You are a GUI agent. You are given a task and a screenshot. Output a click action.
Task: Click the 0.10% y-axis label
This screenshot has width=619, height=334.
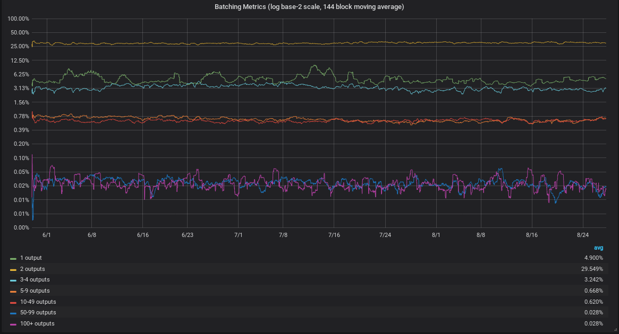[21, 158]
